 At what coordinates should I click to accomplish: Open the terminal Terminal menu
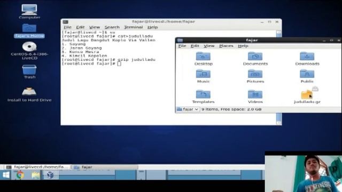point(133,27)
